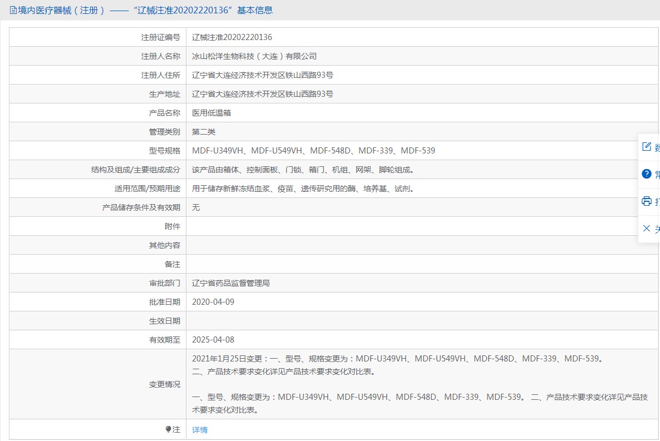Select the 注册人名称 label
Viewport: 660px width, 441px height.
[x=160, y=56]
